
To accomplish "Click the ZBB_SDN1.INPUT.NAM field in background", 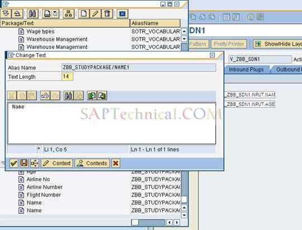I will (x=249, y=95).
